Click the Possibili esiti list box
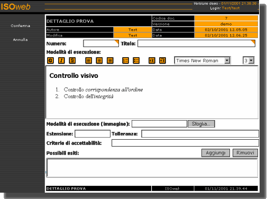Screen dimensions: 267x199 point(152,168)
